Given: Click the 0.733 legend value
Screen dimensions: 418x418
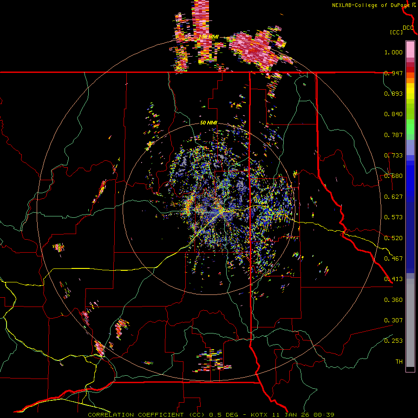Looking at the screenshot, I should 393,156.
